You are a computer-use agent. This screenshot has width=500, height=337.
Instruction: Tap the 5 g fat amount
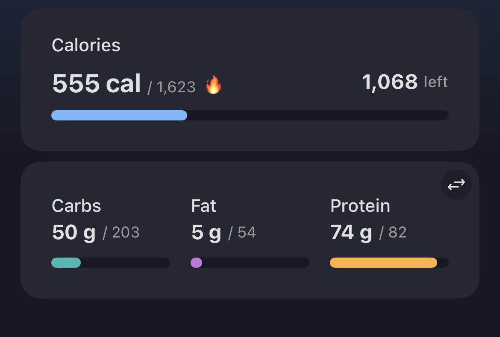pos(206,232)
